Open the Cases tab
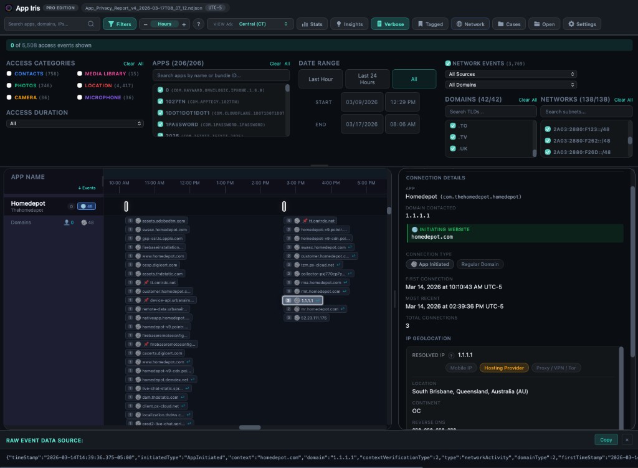 pyautogui.click(x=509, y=24)
